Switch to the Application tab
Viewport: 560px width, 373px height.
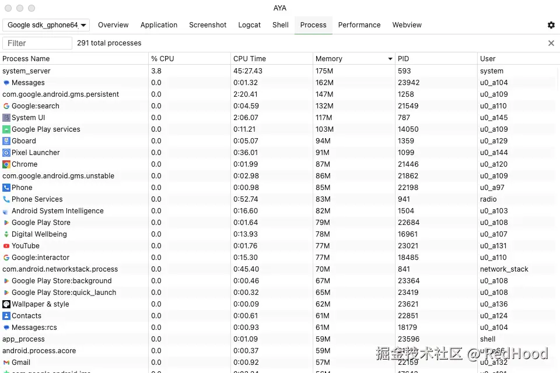point(159,25)
